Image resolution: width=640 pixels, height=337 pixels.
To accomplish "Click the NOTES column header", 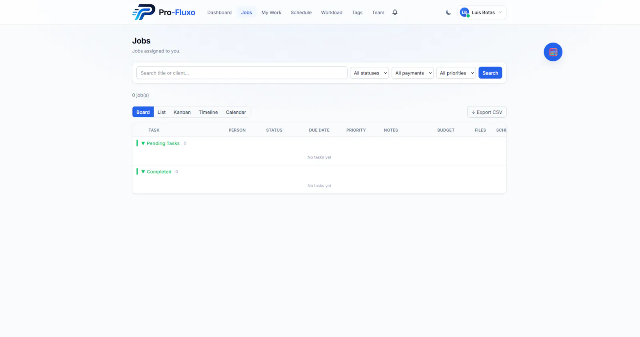I will 391,130.
